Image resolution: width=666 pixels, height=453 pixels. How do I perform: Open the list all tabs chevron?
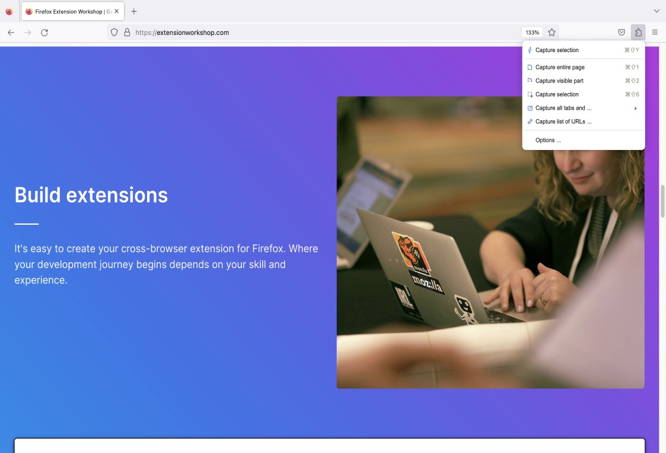pos(657,11)
